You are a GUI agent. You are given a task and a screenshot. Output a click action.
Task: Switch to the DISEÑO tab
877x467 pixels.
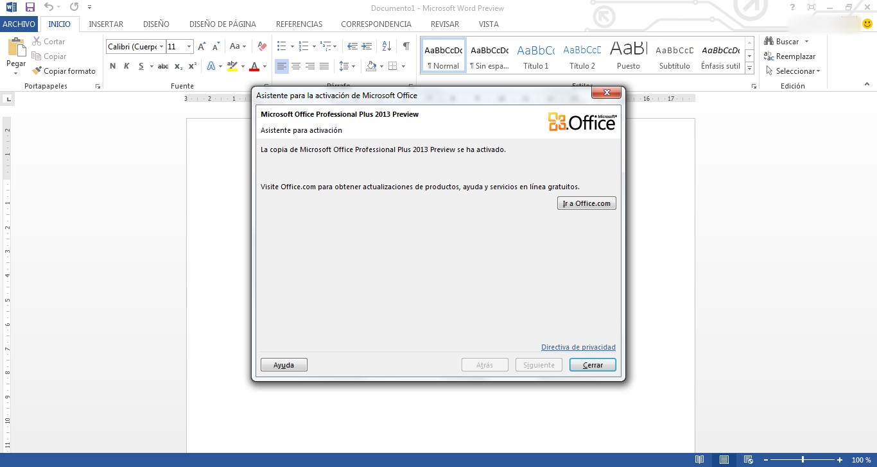coord(156,24)
